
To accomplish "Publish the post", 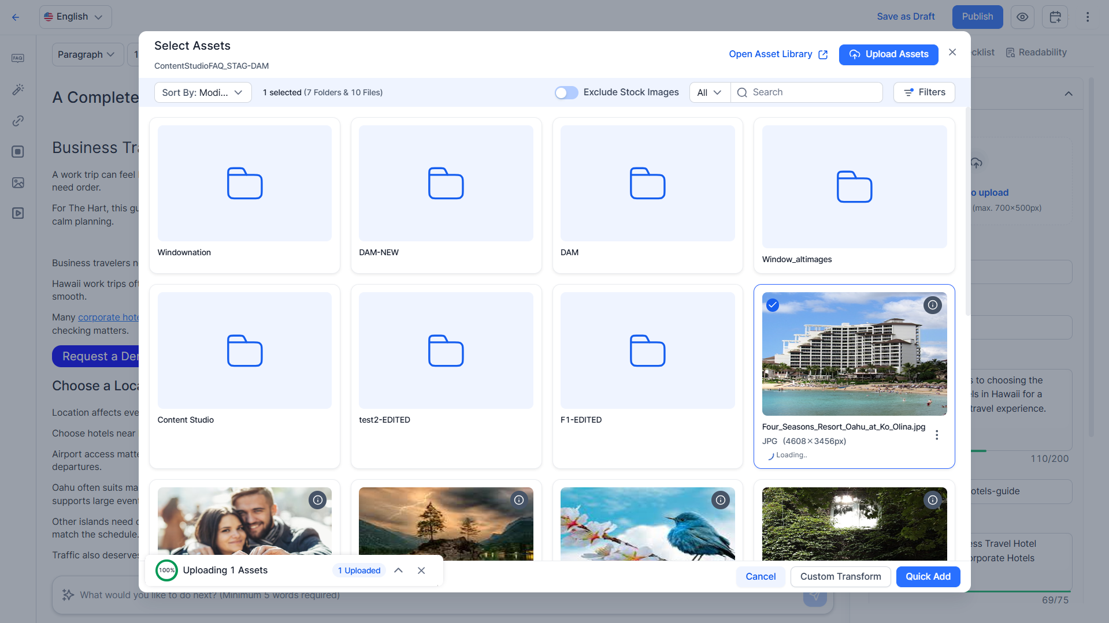I will (x=977, y=17).
